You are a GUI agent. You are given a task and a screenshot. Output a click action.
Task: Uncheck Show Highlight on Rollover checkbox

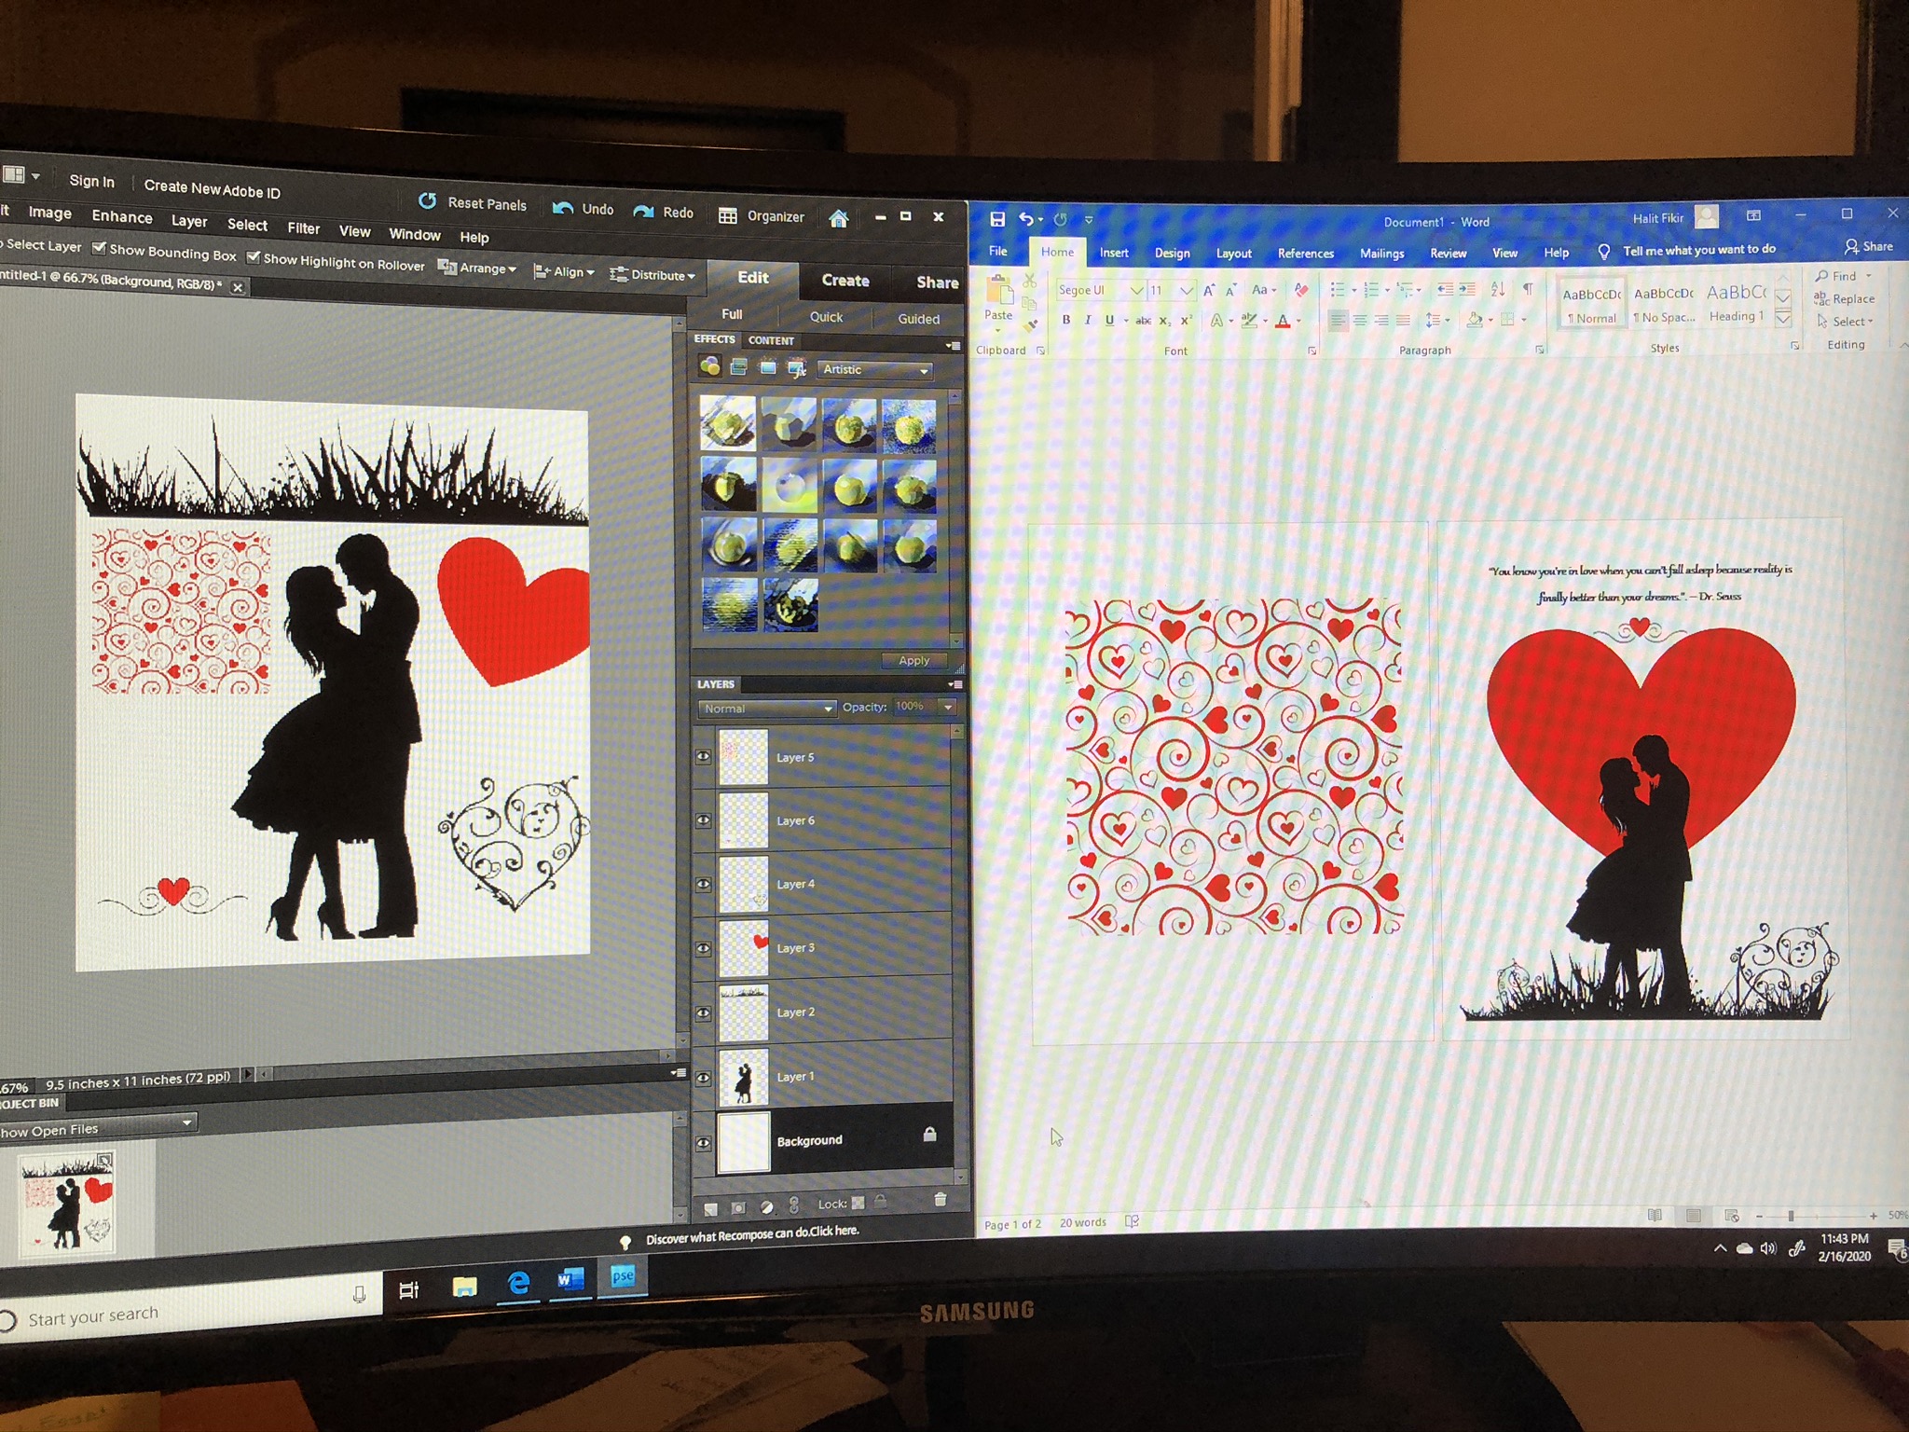tap(253, 256)
